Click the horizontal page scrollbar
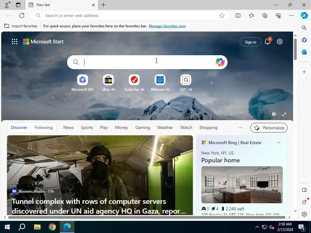Viewport: 311px width, 233px height. click(147, 217)
